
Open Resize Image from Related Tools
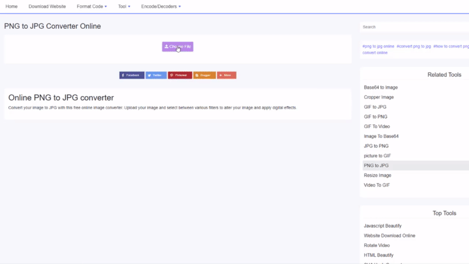(378, 175)
